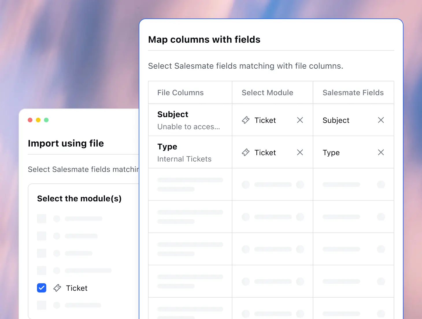Click the green window maximize dot
The height and width of the screenshot is (319, 422).
46,120
